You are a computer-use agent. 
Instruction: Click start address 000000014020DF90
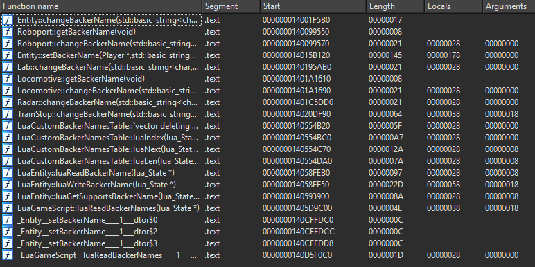pyautogui.click(x=296, y=114)
